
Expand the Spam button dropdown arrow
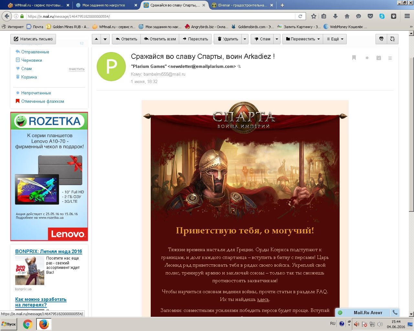277,39
